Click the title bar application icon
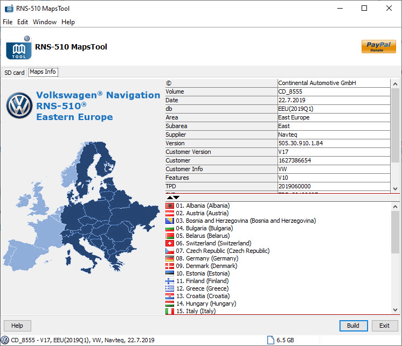 tap(9, 9)
